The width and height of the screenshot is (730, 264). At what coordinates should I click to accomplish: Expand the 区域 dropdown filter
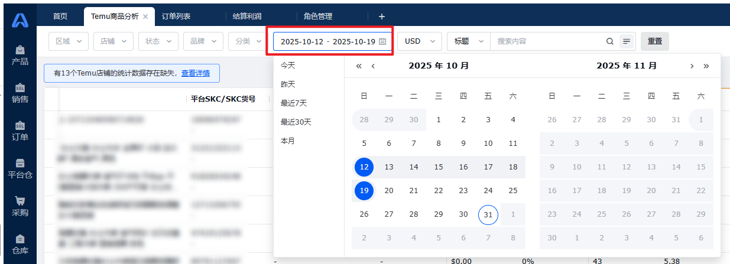(69, 41)
